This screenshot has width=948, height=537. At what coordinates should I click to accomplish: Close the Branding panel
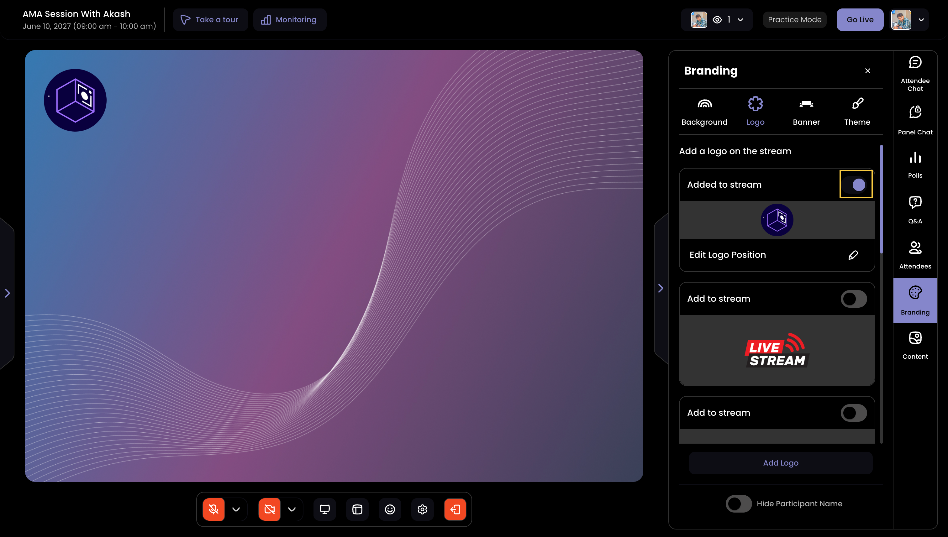click(x=867, y=71)
